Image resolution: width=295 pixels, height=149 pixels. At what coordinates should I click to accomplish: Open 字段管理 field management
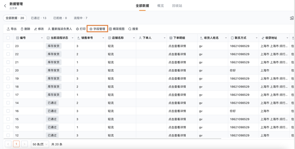pos(97,29)
